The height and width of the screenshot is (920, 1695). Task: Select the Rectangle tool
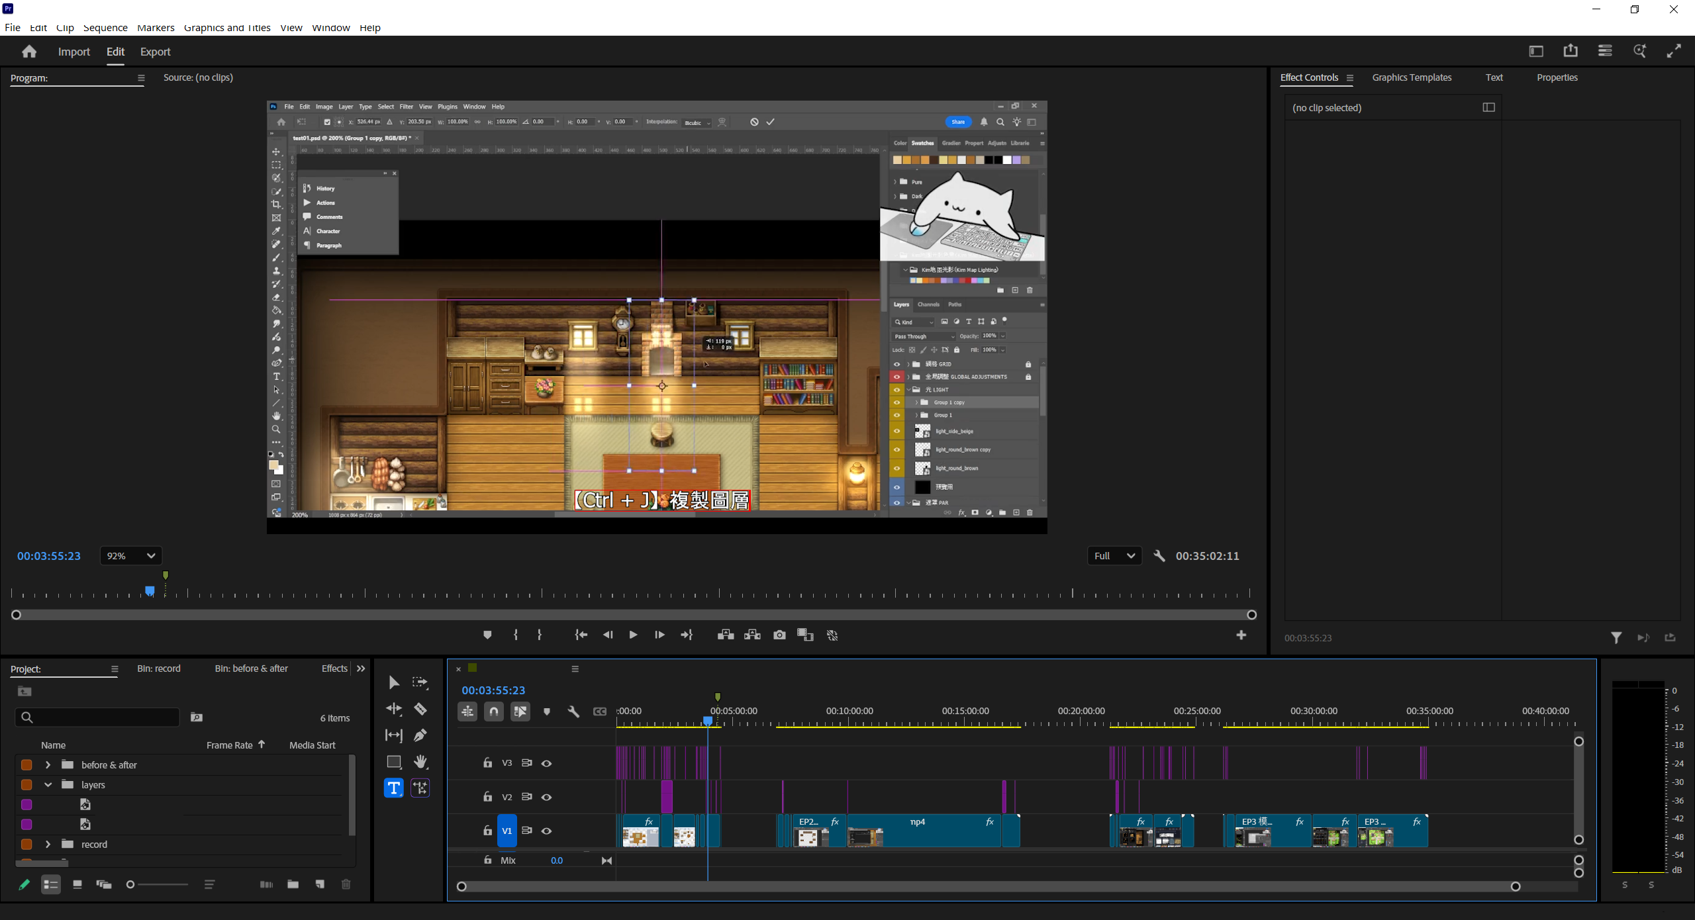[394, 762]
